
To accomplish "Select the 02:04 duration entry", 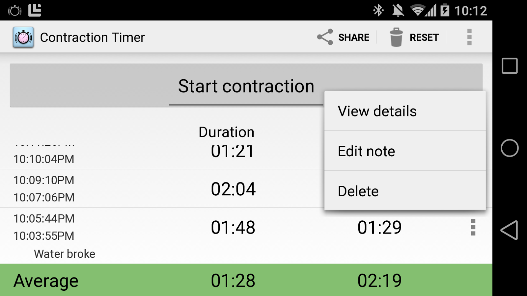I will click(234, 189).
